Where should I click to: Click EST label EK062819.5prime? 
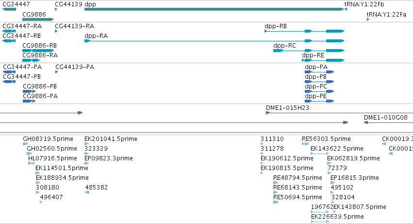tap(353, 158)
